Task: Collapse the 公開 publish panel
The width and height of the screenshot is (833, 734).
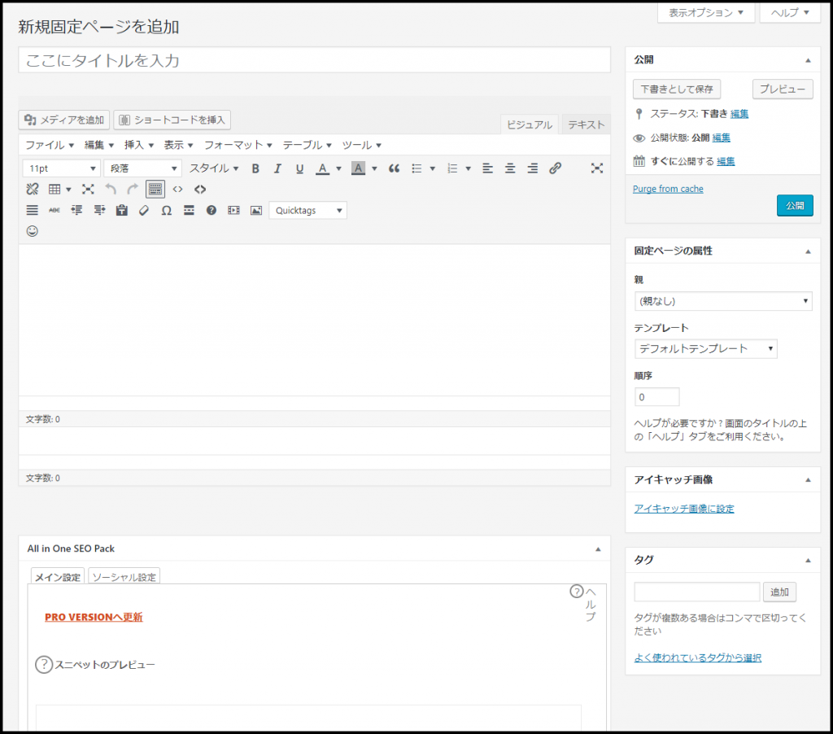Action: (x=808, y=60)
